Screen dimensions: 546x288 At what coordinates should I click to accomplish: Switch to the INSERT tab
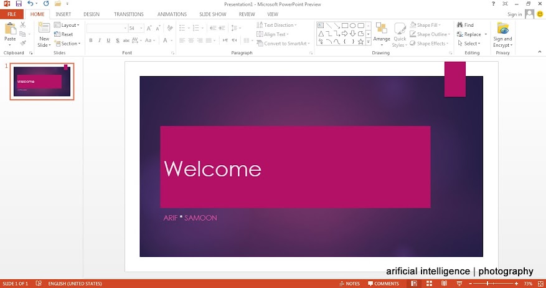click(x=64, y=14)
